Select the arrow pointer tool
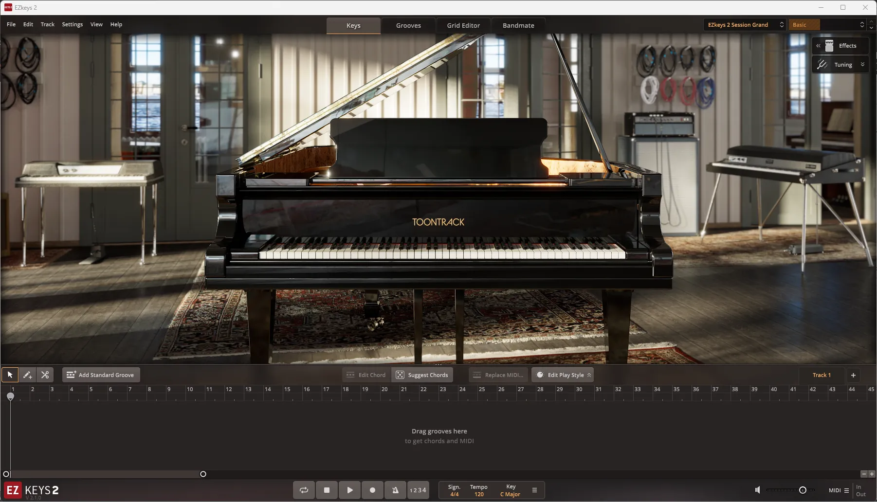The height and width of the screenshot is (502, 877). [x=10, y=375]
